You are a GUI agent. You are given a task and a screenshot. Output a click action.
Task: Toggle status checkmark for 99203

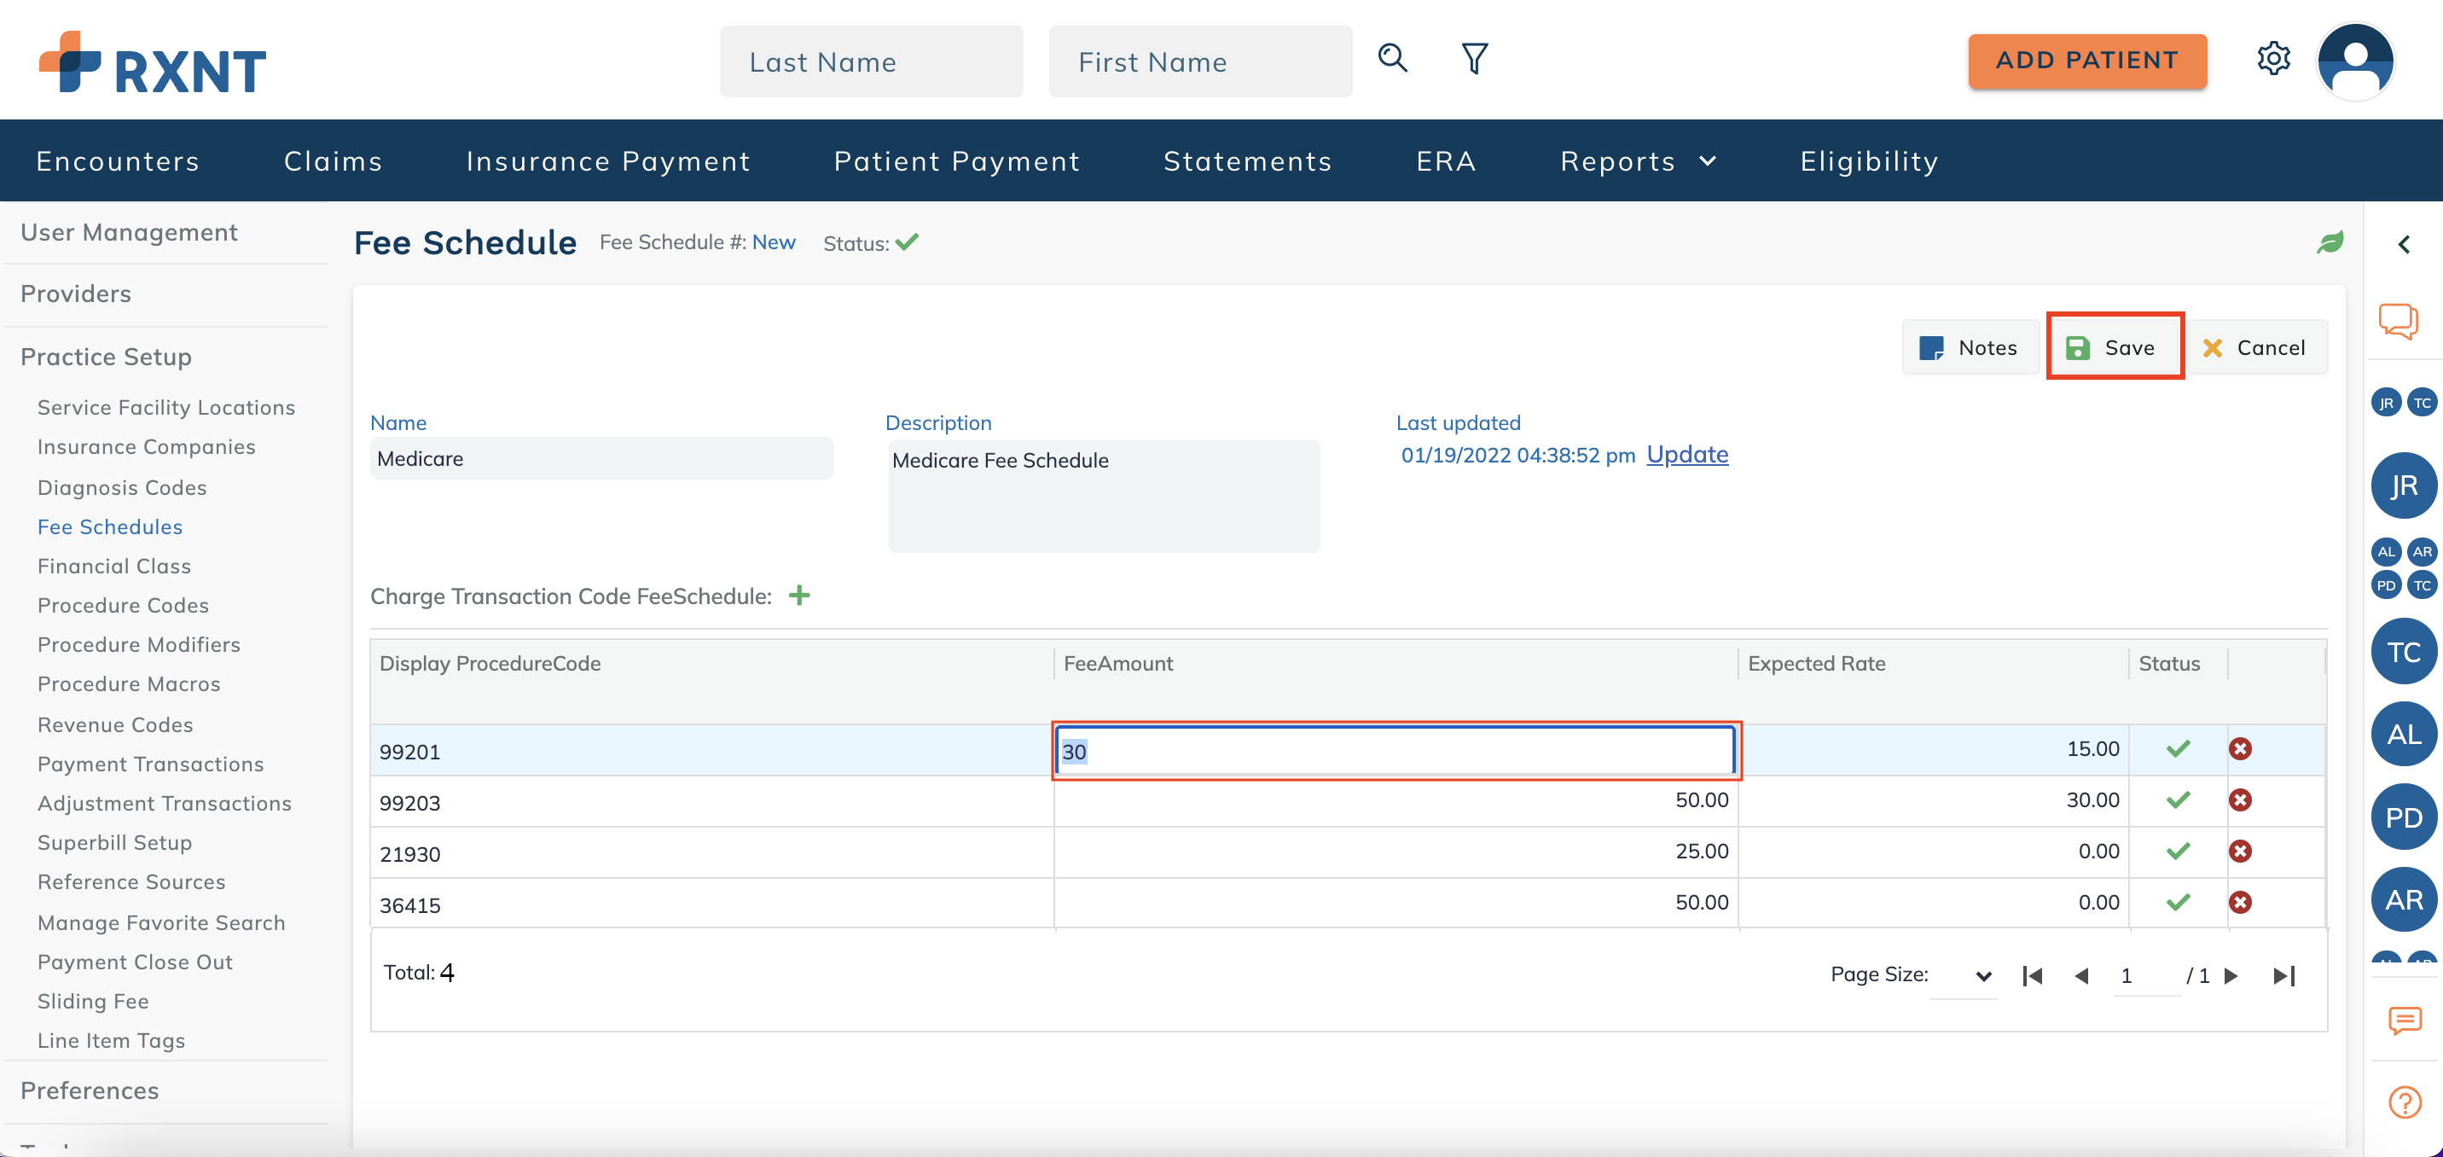tap(2179, 800)
